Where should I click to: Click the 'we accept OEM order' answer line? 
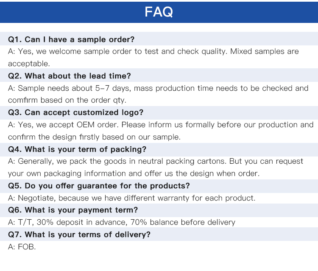click(x=161, y=125)
